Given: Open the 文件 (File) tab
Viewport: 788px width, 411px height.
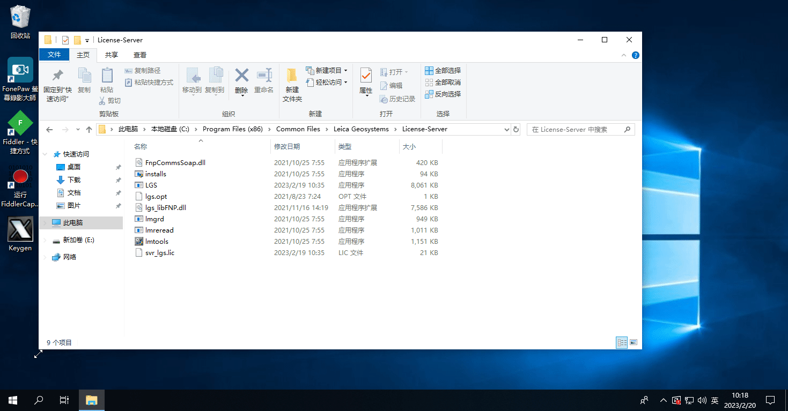Looking at the screenshot, I should point(54,55).
